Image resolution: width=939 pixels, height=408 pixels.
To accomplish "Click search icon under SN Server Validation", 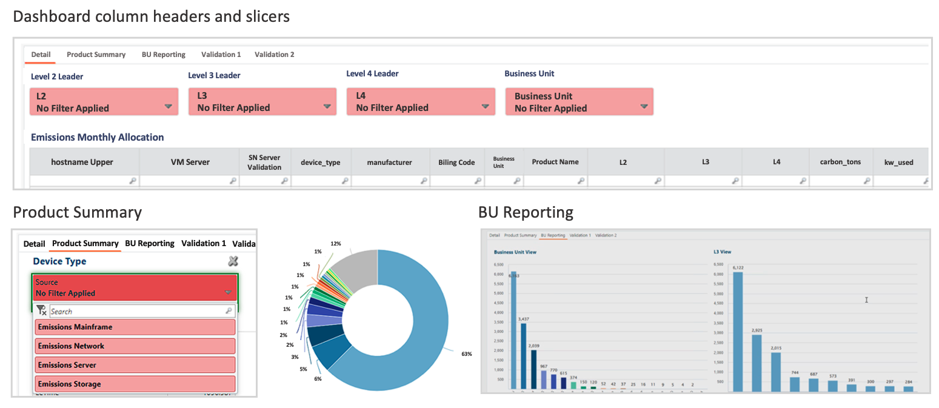I will click(x=284, y=181).
